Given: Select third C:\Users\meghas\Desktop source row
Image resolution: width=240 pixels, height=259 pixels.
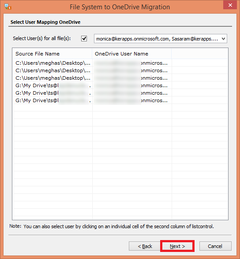Looking at the screenshot, I should click(x=52, y=78).
